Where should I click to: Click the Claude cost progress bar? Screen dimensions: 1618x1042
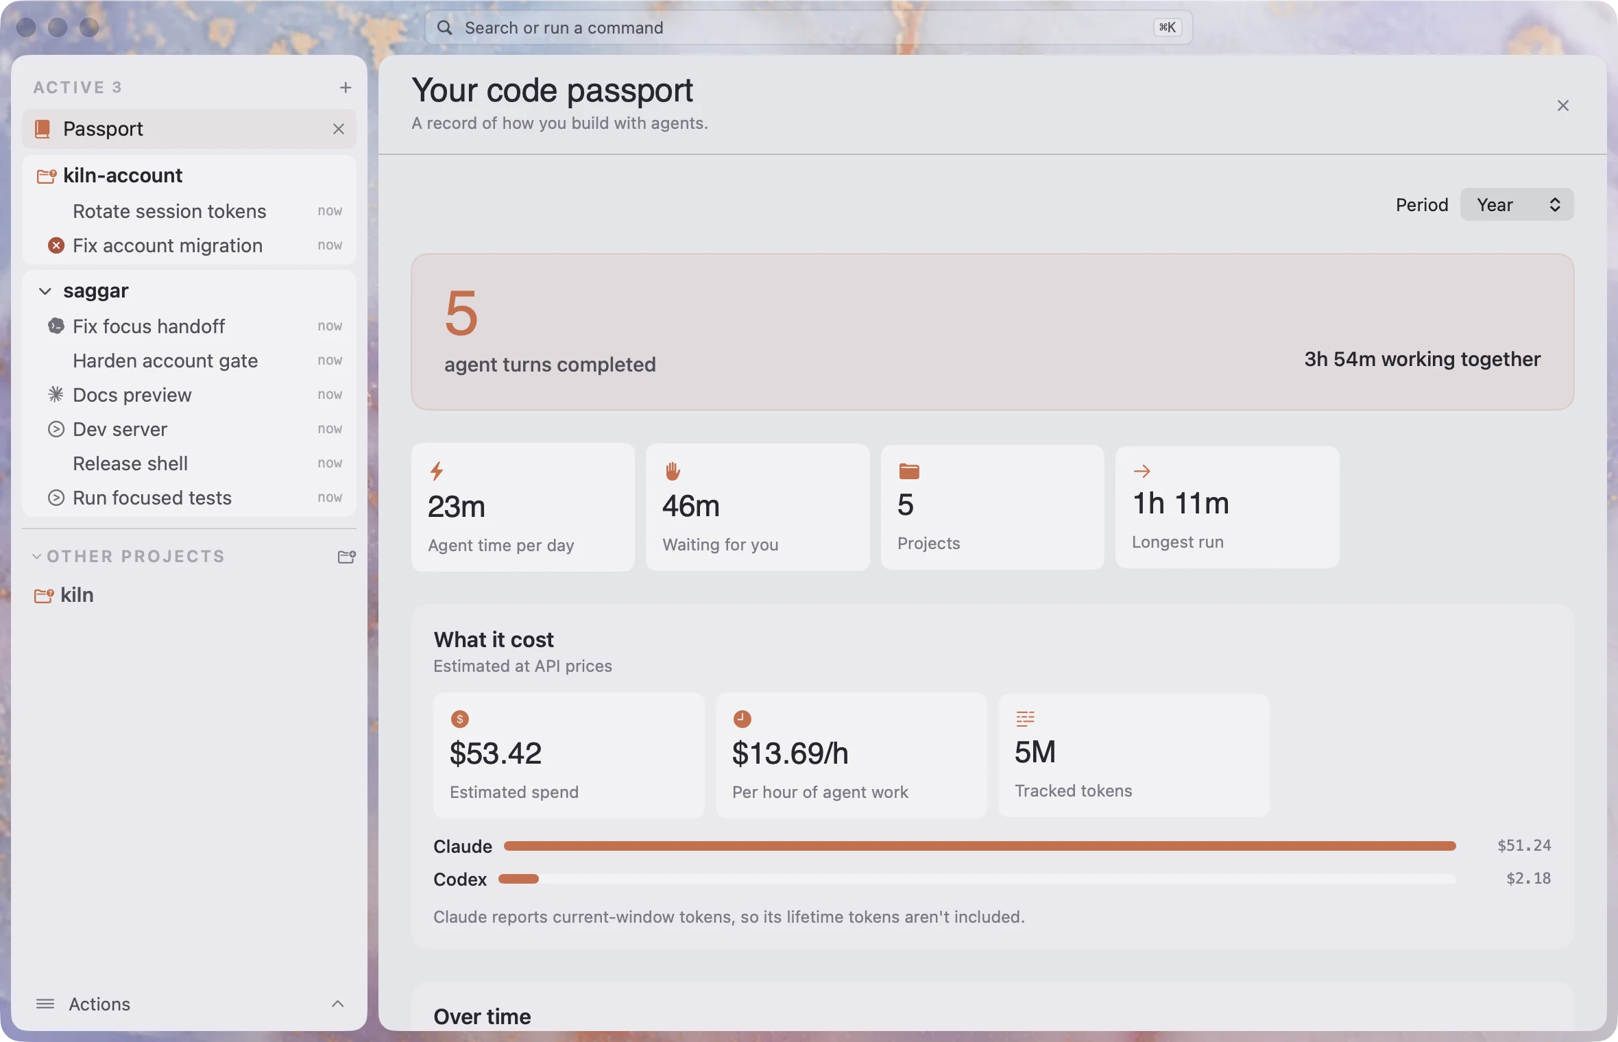980,847
